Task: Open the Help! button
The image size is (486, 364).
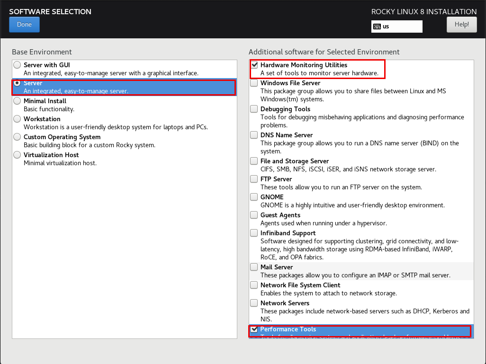Action: coord(461,25)
